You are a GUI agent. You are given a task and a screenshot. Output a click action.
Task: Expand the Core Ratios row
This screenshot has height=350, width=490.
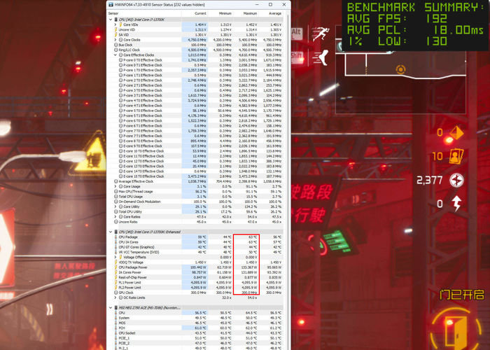point(115,216)
